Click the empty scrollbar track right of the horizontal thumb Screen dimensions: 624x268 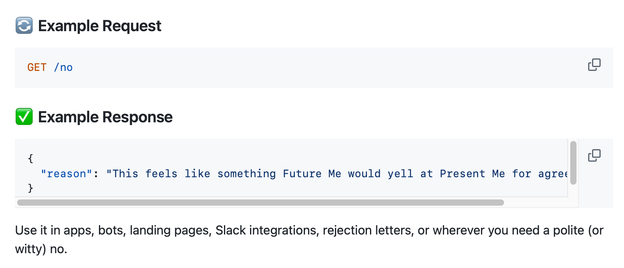[x=536, y=203]
